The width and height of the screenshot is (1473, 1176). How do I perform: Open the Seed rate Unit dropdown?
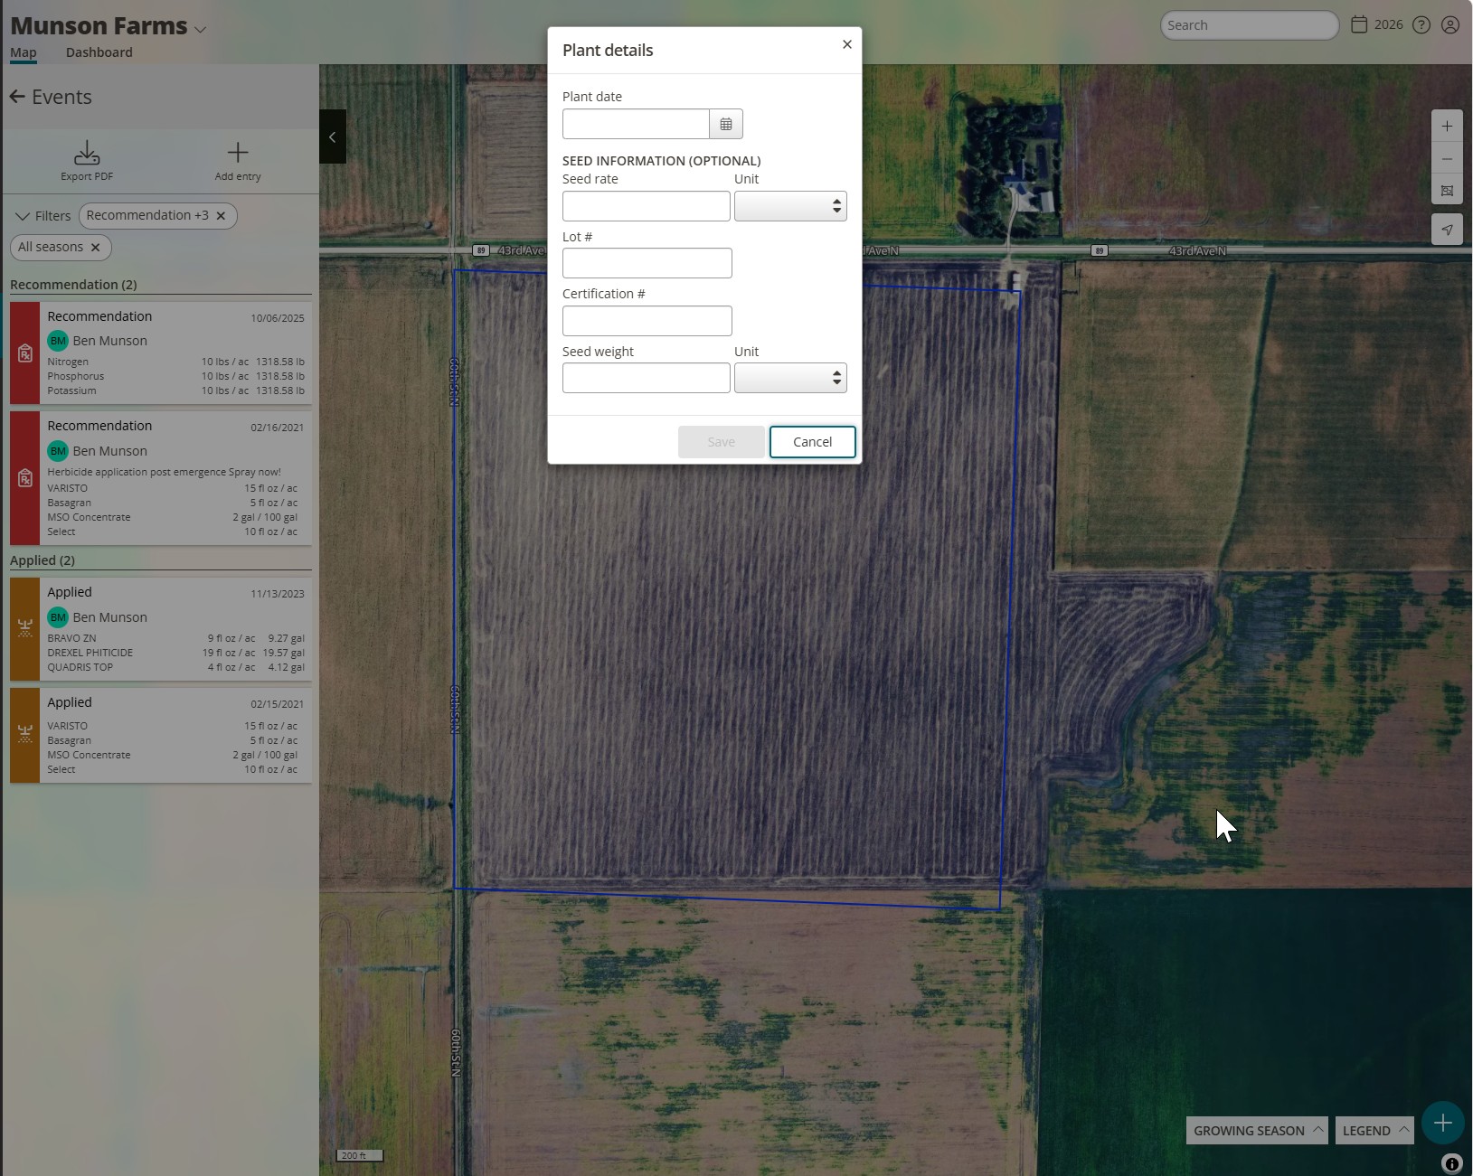[790, 206]
